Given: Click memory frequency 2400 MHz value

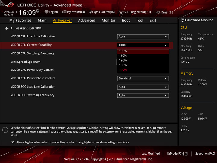Looking at the screenshot, I should (x=186, y=85).
